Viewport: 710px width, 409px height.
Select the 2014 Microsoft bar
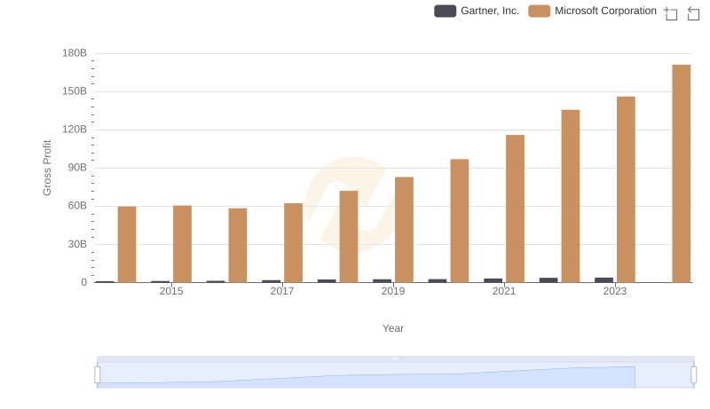(x=127, y=245)
